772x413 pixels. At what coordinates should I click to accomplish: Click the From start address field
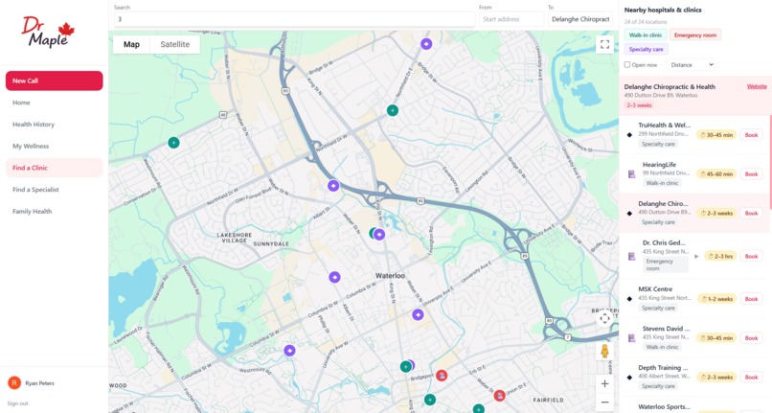511,19
